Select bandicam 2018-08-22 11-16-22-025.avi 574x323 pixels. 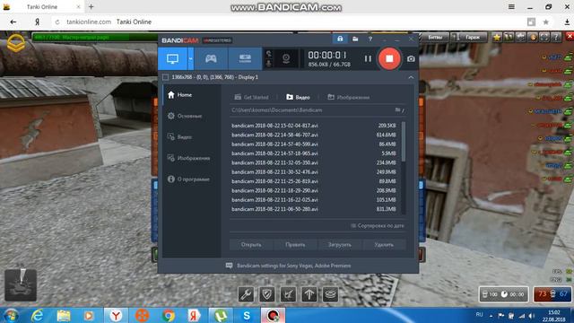point(314,199)
